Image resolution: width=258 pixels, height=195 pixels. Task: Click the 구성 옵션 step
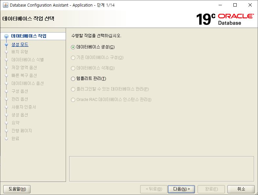pyautogui.click(x=20, y=91)
